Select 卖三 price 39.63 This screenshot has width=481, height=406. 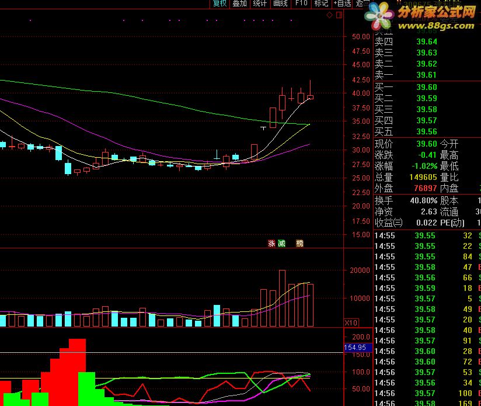pos(426,53)
